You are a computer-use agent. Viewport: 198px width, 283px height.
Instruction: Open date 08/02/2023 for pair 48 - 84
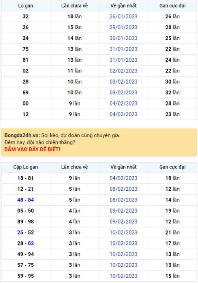[x=123, y=200]
